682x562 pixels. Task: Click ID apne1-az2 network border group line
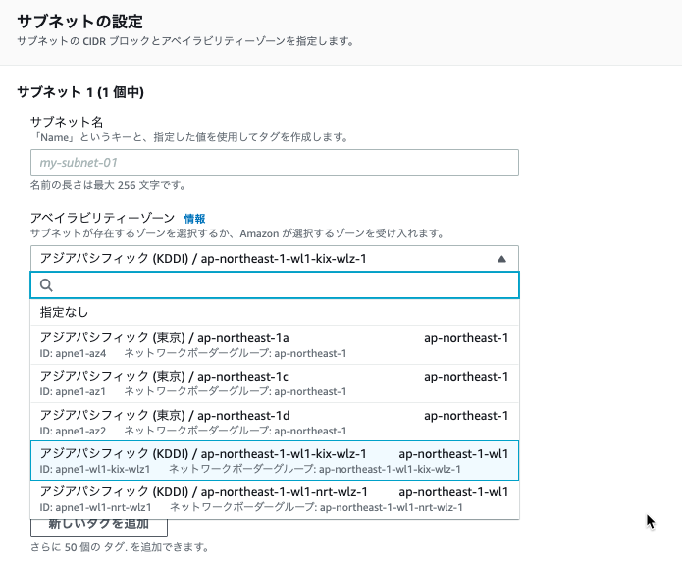193,431
